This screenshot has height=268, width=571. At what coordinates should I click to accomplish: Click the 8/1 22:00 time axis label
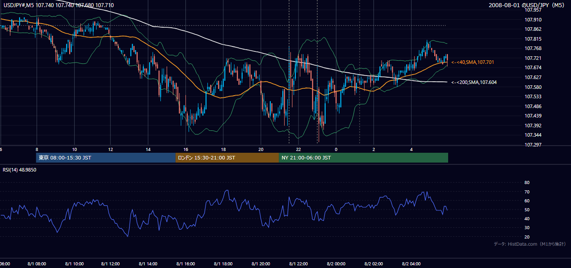pos(298,264)
